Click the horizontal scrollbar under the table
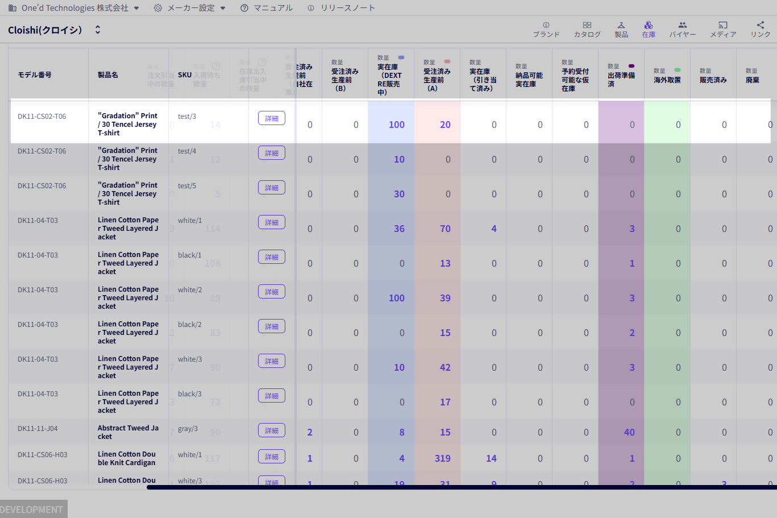The image size is (777, 518). [462, 487]
